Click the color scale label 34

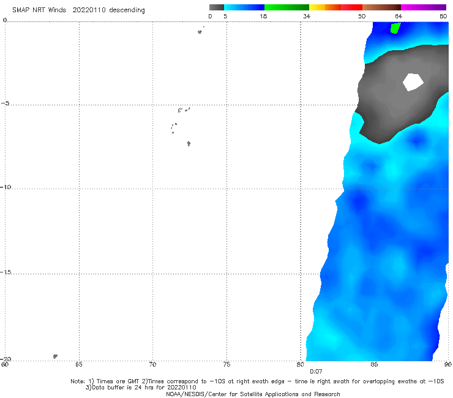tap(307, 16)
